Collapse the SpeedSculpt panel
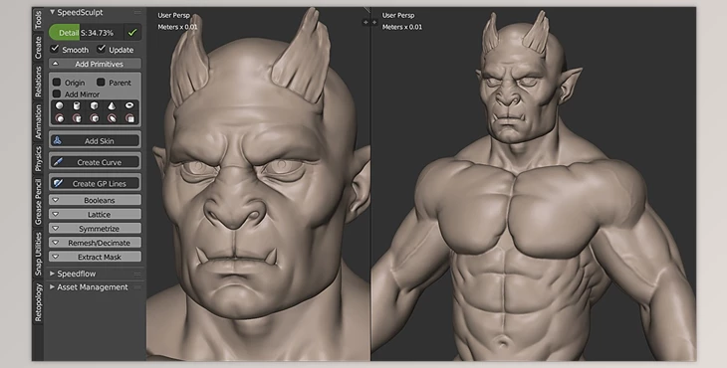This screenshot has width=727, height=368. tap(53, 12)
